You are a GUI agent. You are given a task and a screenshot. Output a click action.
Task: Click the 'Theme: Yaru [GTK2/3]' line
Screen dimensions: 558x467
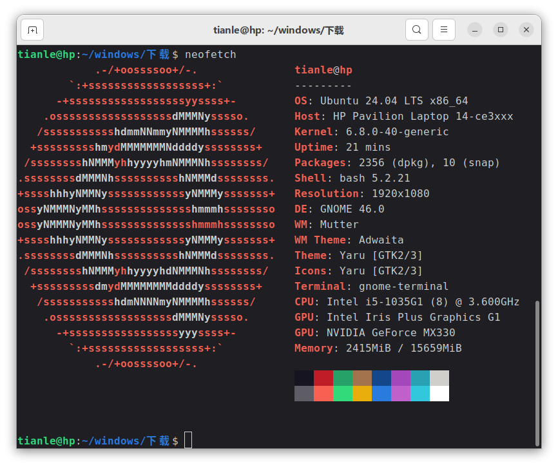359,256
